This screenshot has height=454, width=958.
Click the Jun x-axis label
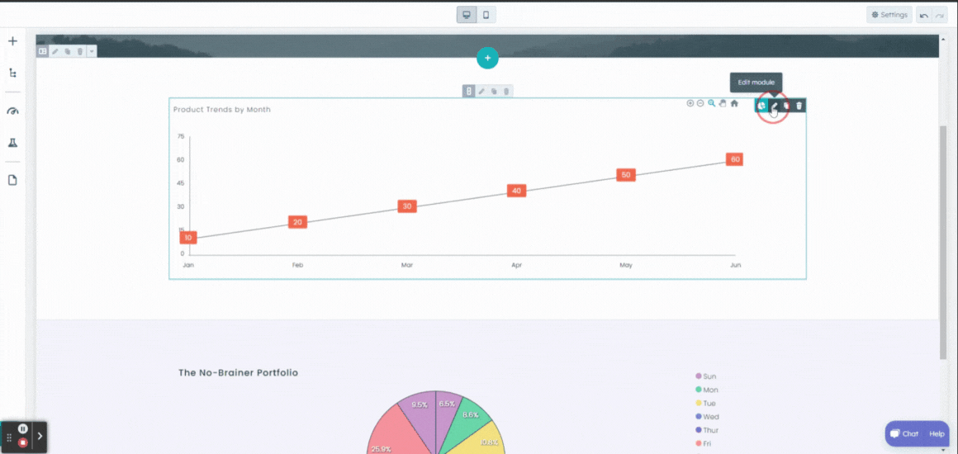pyautogui.click(x=736, y=265)
